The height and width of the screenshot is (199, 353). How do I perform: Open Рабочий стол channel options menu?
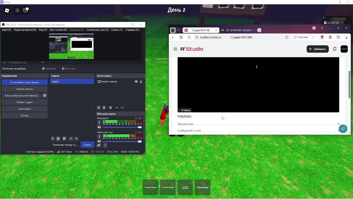point(99,137)
